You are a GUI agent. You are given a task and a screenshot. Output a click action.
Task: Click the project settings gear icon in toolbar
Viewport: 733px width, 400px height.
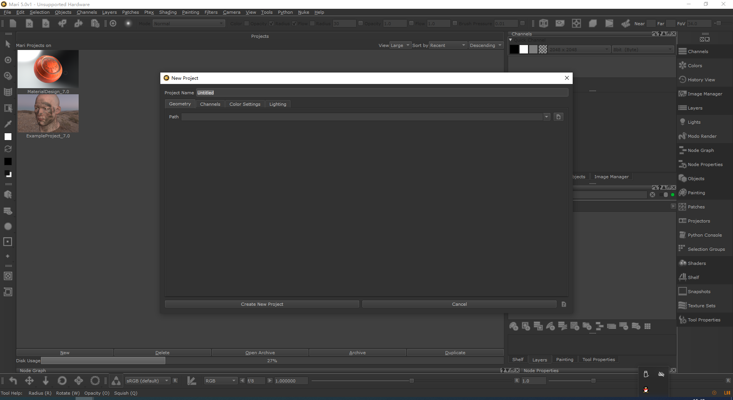(x=95, y=23)
